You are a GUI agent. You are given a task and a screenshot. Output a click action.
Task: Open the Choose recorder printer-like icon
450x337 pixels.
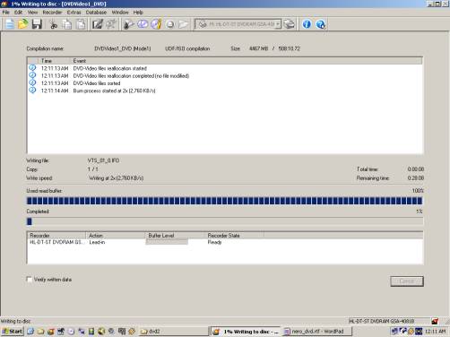click(290, 24)
